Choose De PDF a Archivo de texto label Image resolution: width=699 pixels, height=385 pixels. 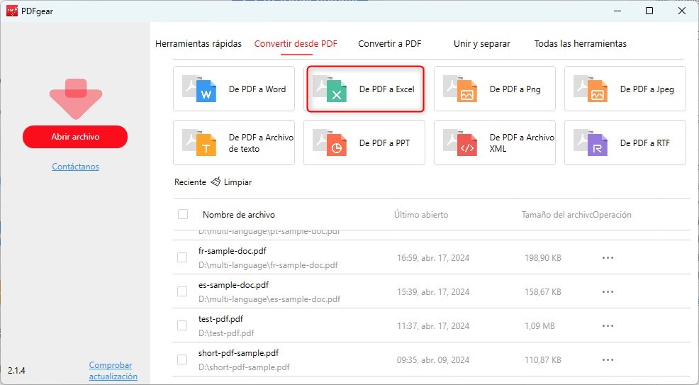tap(261, 143)
